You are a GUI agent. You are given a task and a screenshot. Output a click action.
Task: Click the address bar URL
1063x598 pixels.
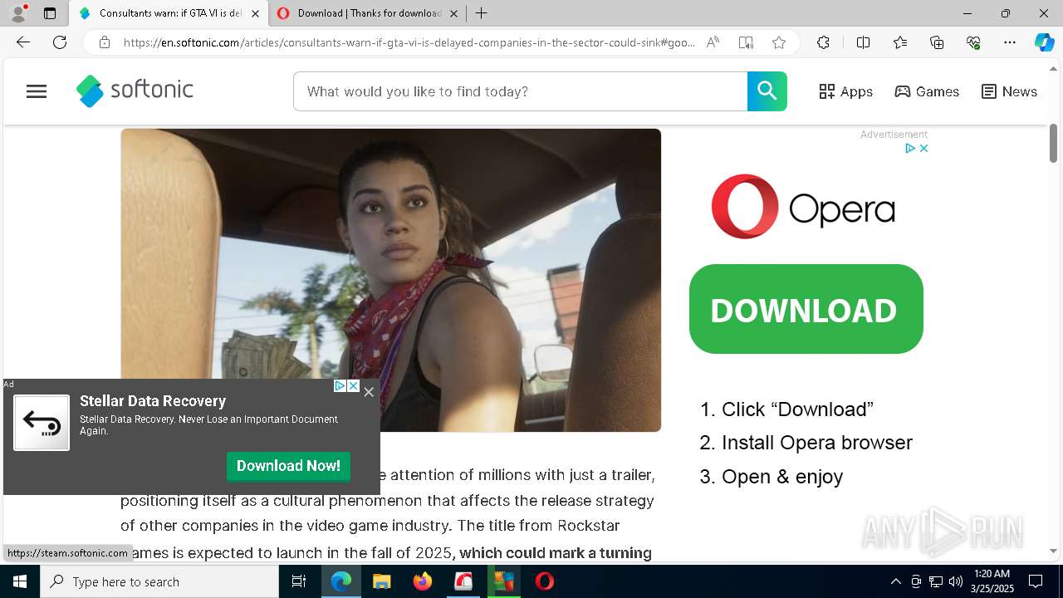pyautogui.click(x=409, y=42)
